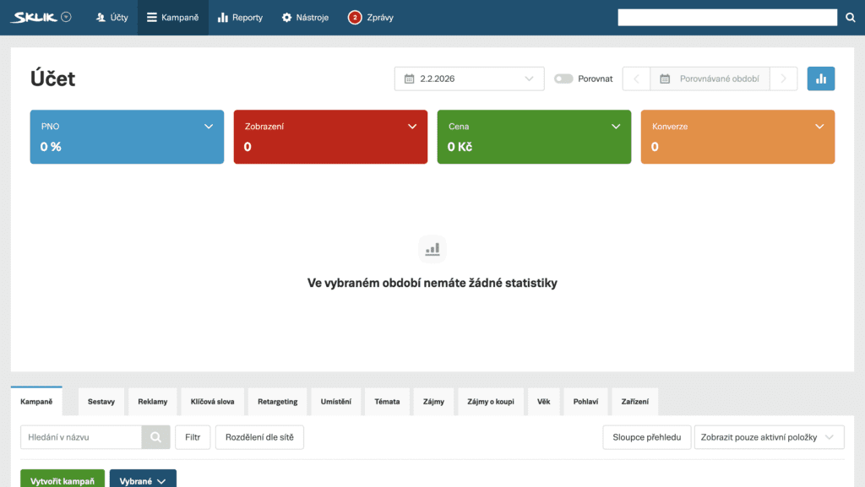Viewport: 865px width, 487px height.
Task: Go to previous comparison period arrow
Action: coord(636,78)
